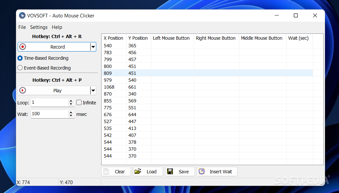Image resolution: width=339 pixels, height=193 pixels.
Task: Increase the Loop value with up arrow
Action: pyautogui.click(x=71, y=101)
